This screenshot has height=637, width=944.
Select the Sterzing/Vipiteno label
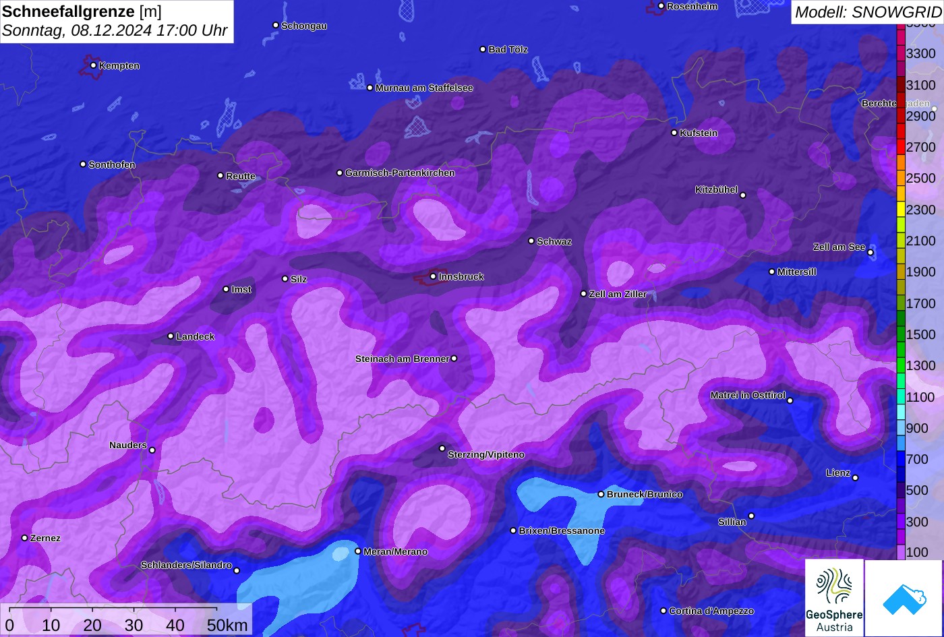(x=486, y=455)
